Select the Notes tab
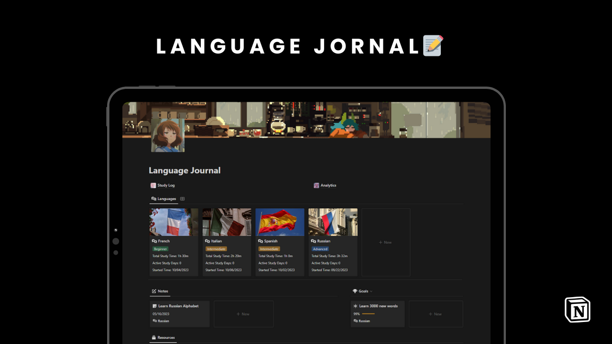 tap(160, 291)
